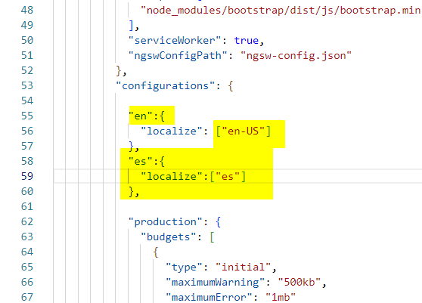Place cursor on "configurations" key
Screen dimensions: 422x303
click(166, 86)
